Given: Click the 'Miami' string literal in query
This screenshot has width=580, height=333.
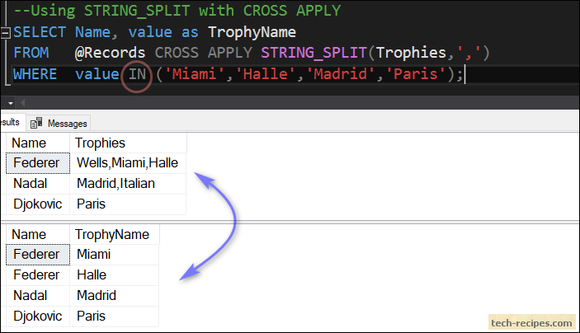Looking at the screenshot, I should pyautogui.click(x=194, y=74).
